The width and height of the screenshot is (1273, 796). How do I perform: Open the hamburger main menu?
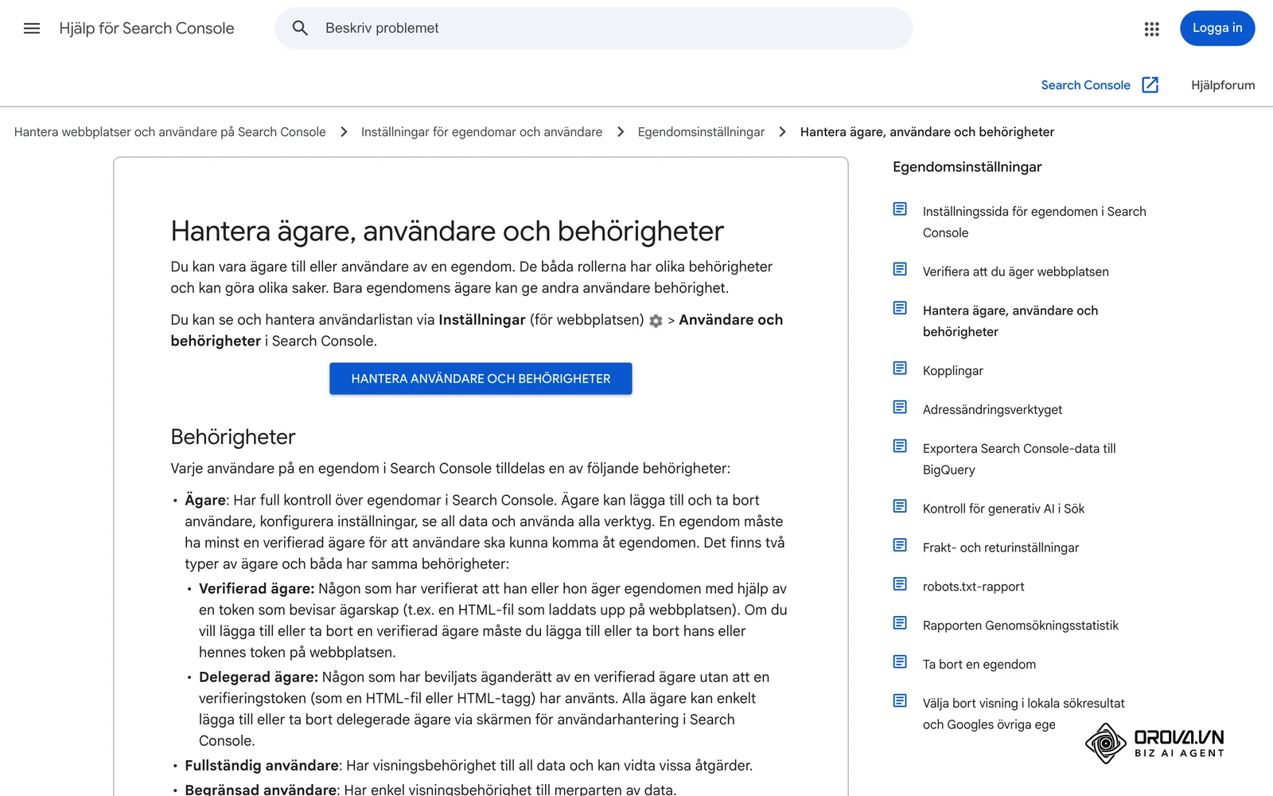pyautogui.click(x=32, y=29)
